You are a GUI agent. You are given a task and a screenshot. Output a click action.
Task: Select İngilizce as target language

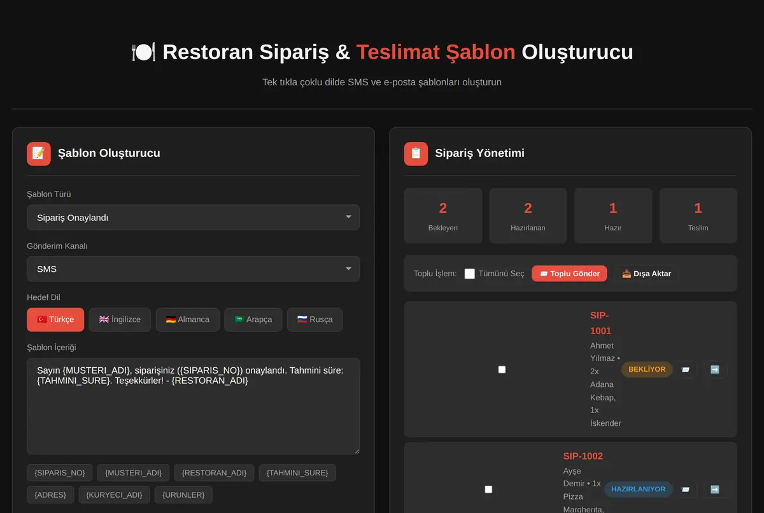pos(120,320)
